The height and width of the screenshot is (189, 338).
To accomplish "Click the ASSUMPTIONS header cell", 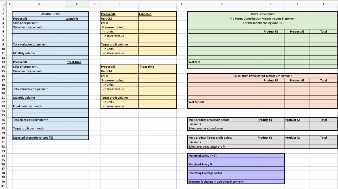I will tap(50, 14).
